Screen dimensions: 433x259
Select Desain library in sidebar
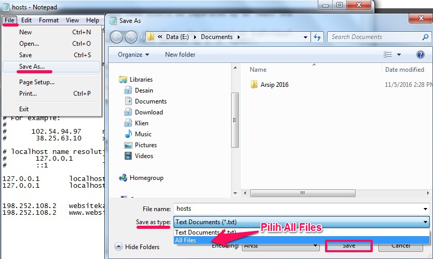click(144, 90)
